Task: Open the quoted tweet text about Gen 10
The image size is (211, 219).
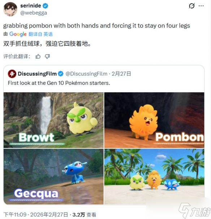Action: tap(59, 83)
